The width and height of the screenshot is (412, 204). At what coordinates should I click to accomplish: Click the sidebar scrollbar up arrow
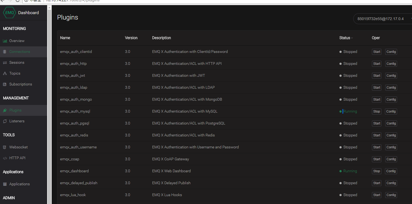coord(49,8)
